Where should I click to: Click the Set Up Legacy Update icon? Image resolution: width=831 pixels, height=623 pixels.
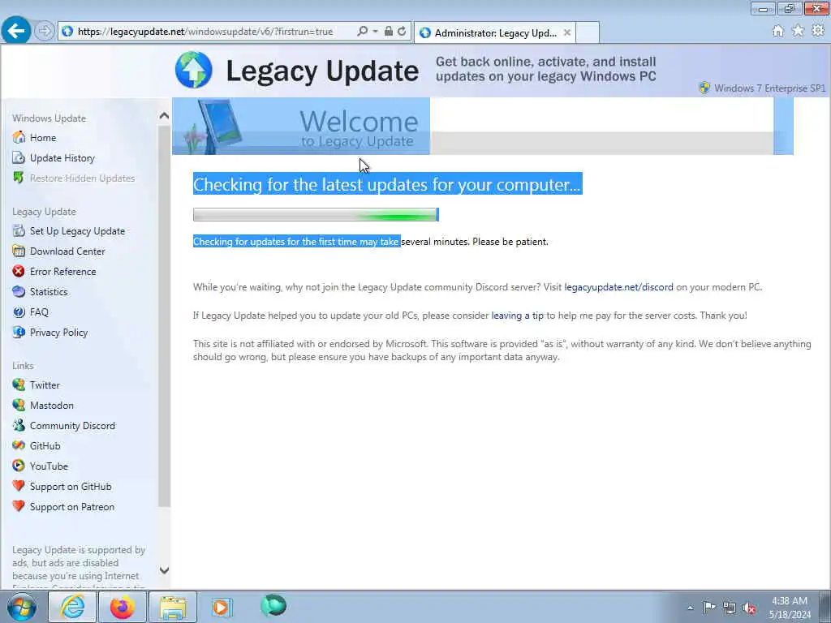[x=19, y=231]
